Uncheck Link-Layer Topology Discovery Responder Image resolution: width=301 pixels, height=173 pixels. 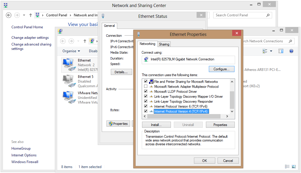pos(146,102)
